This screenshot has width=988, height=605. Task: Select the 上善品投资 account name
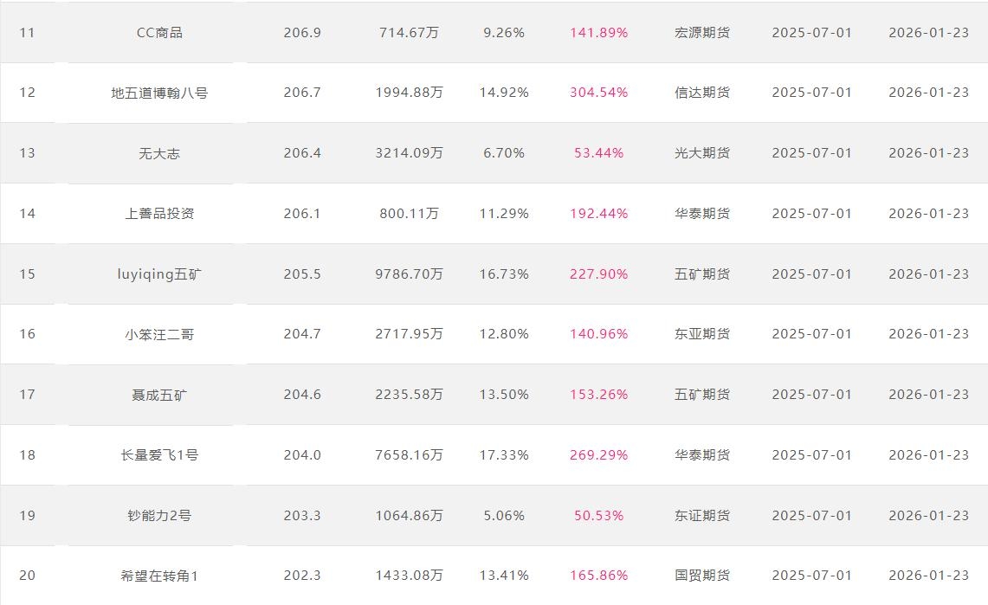click(x=159, y=214)
